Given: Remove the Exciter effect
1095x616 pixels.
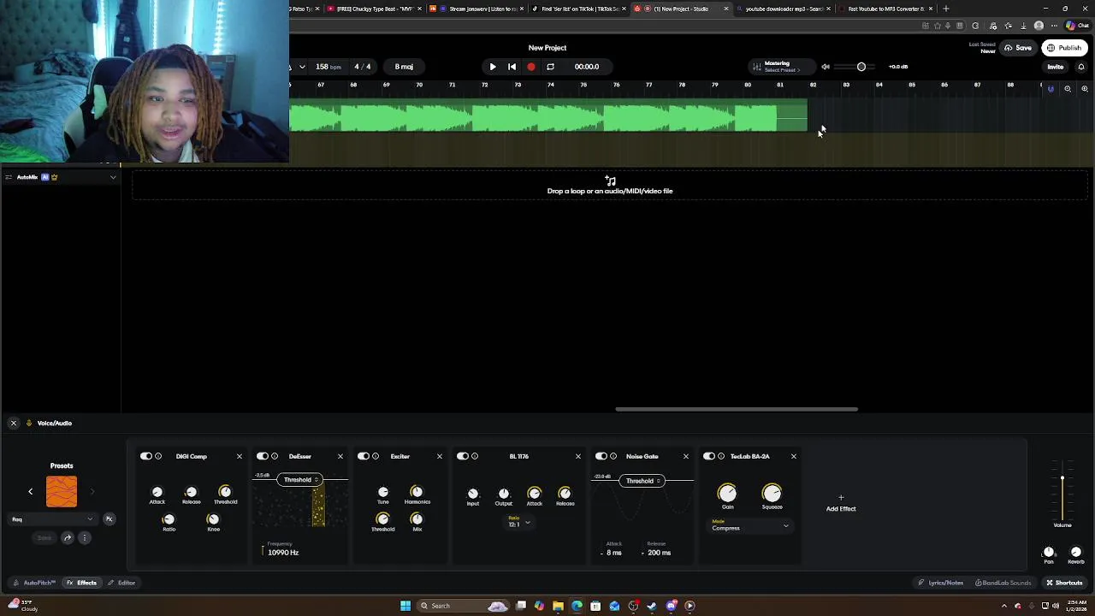Looking at the screenshot, I should tap(440, 457).
